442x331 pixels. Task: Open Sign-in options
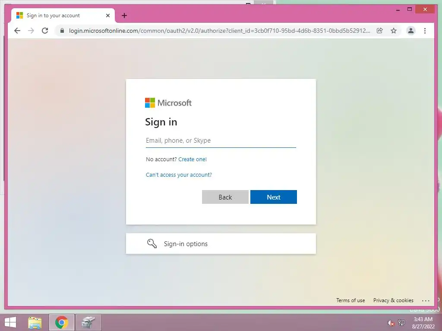click(x=221, y=244)
